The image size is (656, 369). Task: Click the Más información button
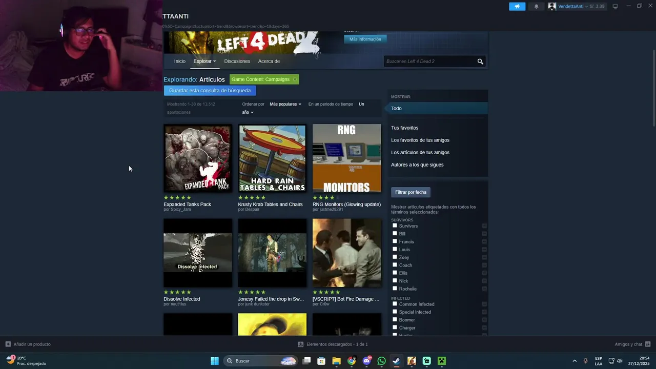pos(365,39)
